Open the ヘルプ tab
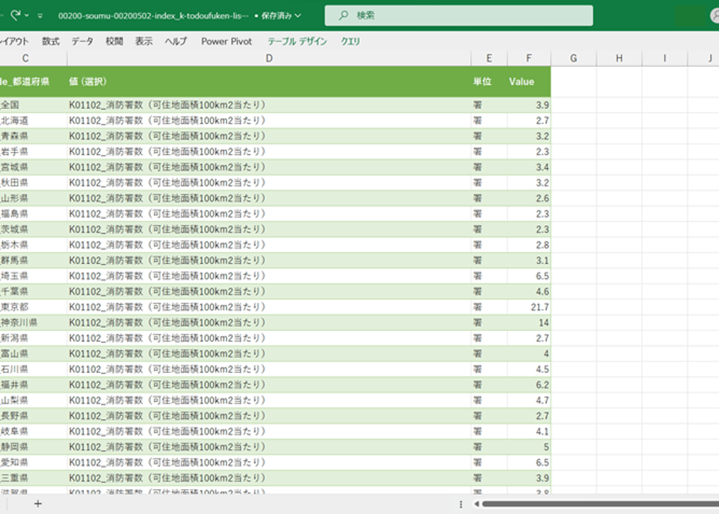The height and width of the screenshot is (514, 719). click(x=176, y=41)
